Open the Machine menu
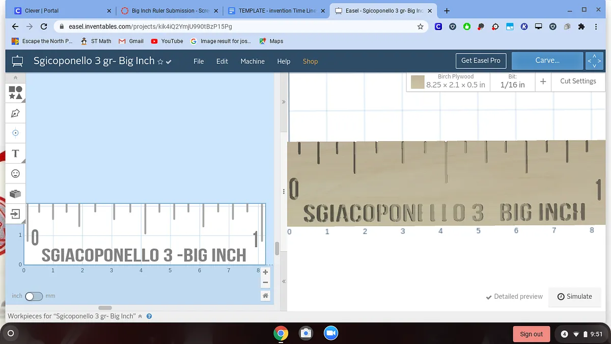611x344 pixels. pos(253,61)
